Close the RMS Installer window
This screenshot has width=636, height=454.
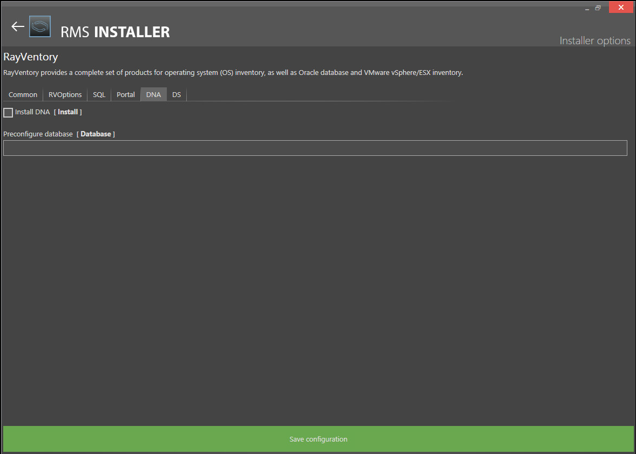[x=621, y=8]
